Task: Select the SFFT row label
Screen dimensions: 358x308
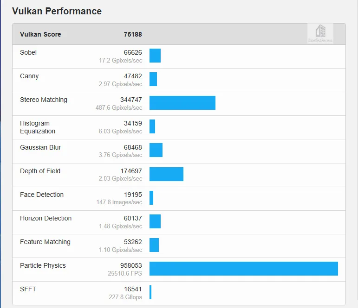Action: [28, 289]
